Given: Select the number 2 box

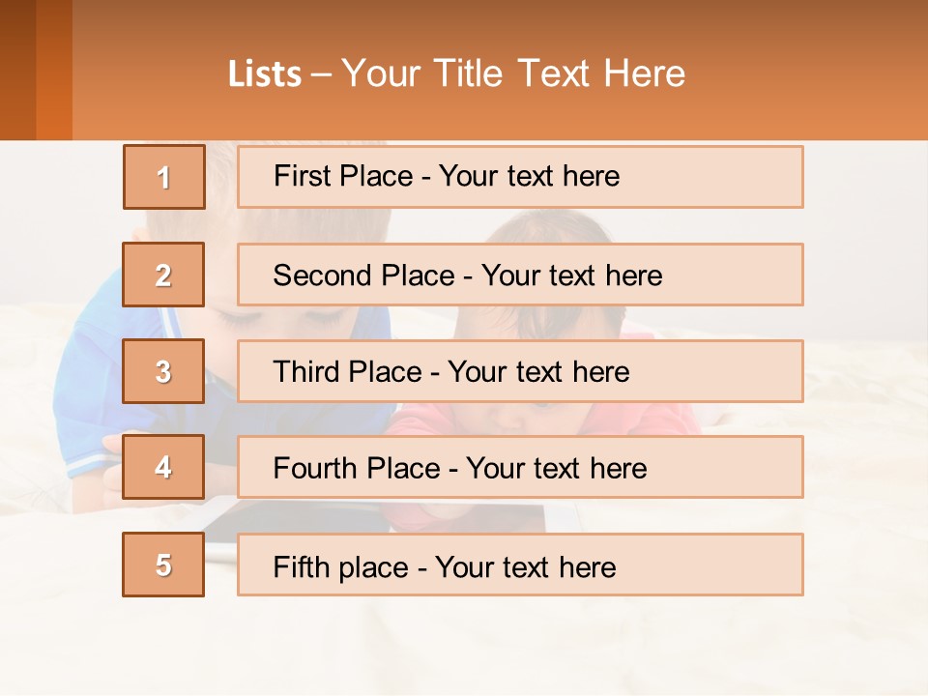Looking at the screenshot, I should [163, 275].
